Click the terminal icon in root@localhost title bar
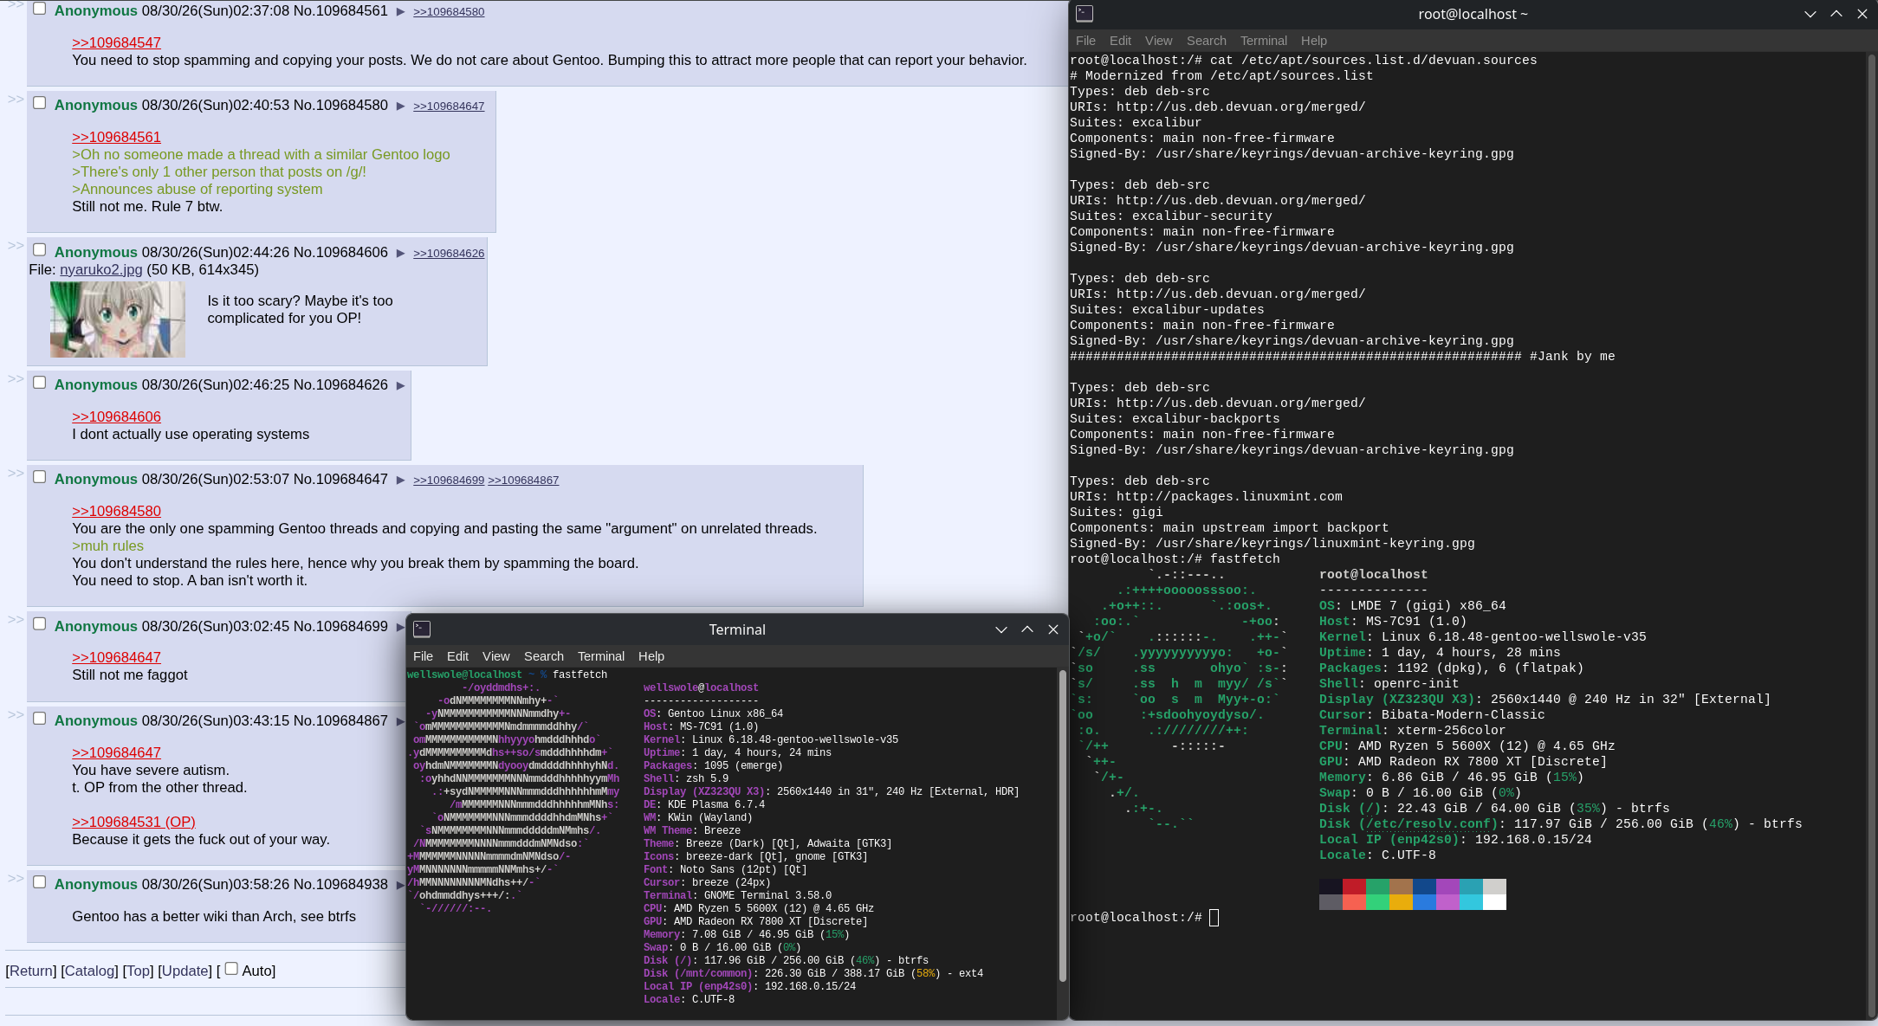This screenshot has height=1026, width=1878. [1085, 14]
